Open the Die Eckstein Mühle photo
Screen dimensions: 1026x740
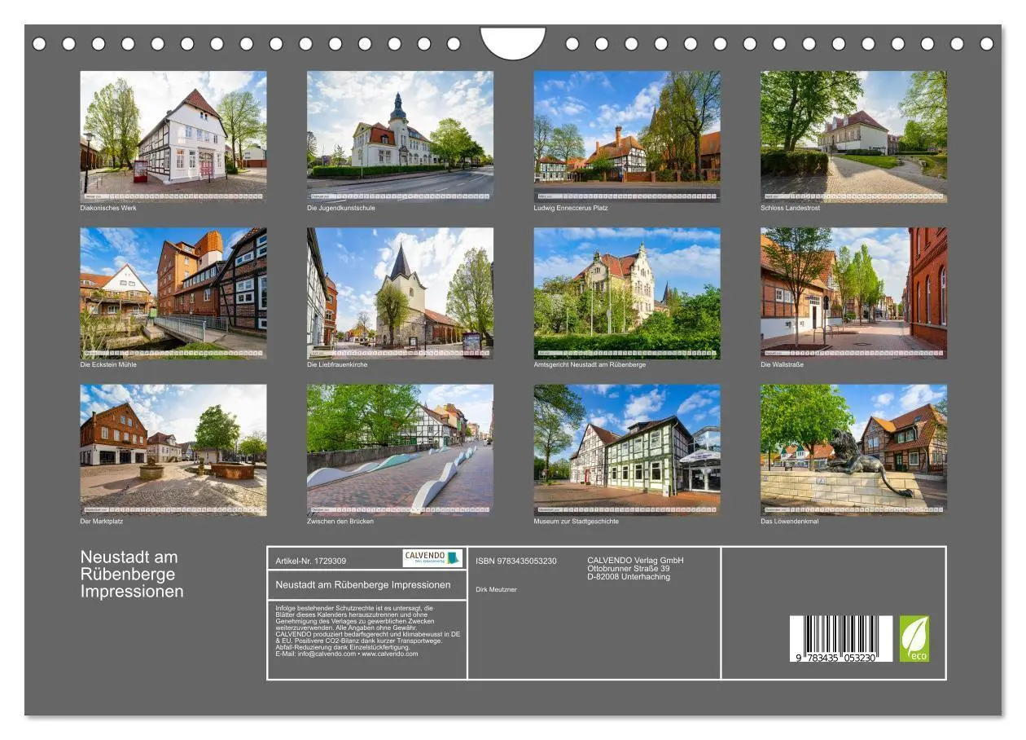point(173,293)
